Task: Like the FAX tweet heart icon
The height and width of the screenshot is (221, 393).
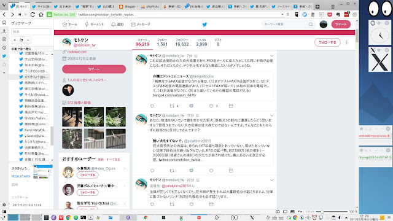Action: click(211, 106)
